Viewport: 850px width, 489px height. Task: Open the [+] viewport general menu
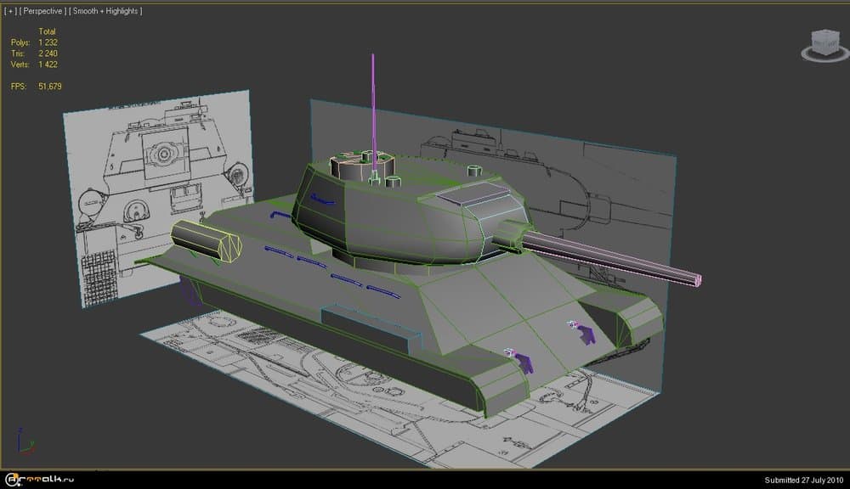pyautogui.click(x=10, y=11)
